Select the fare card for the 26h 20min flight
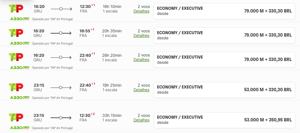300x133 pixels. click(x=224, y=60)
